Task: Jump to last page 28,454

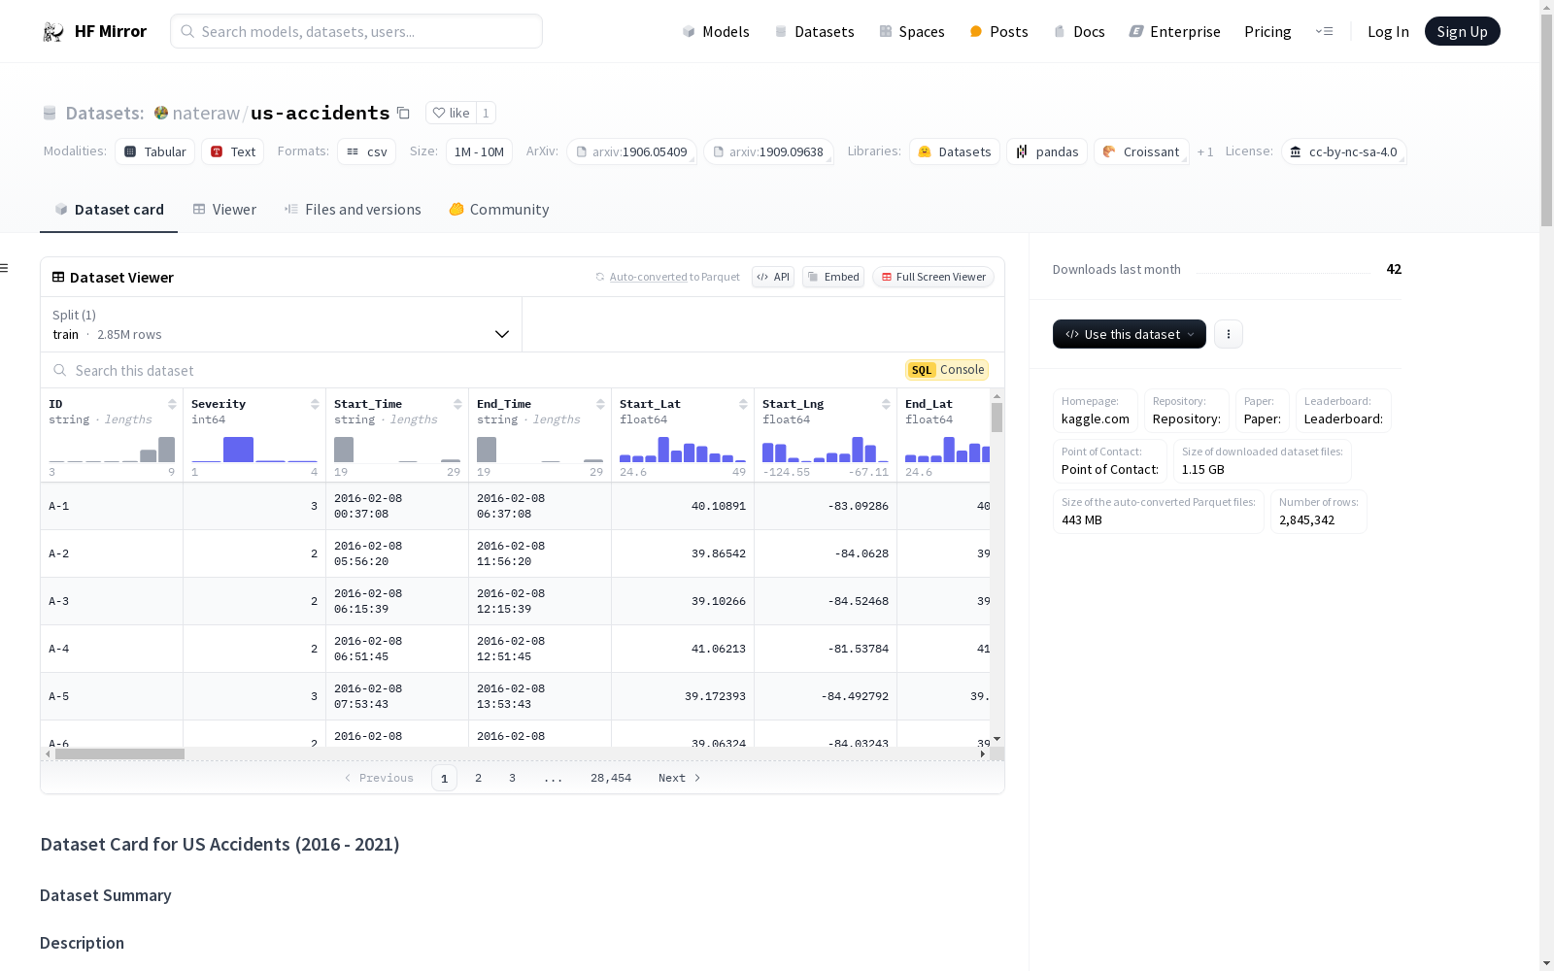Action: 611,778
